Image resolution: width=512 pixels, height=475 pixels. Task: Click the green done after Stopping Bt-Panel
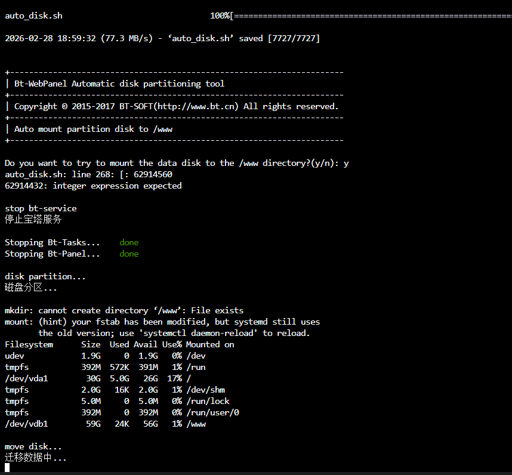click(x=129, y=254)
